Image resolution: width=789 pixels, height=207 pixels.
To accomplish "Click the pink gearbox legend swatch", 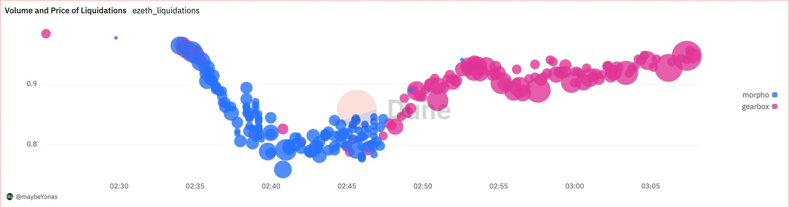I will pos(774,106).
